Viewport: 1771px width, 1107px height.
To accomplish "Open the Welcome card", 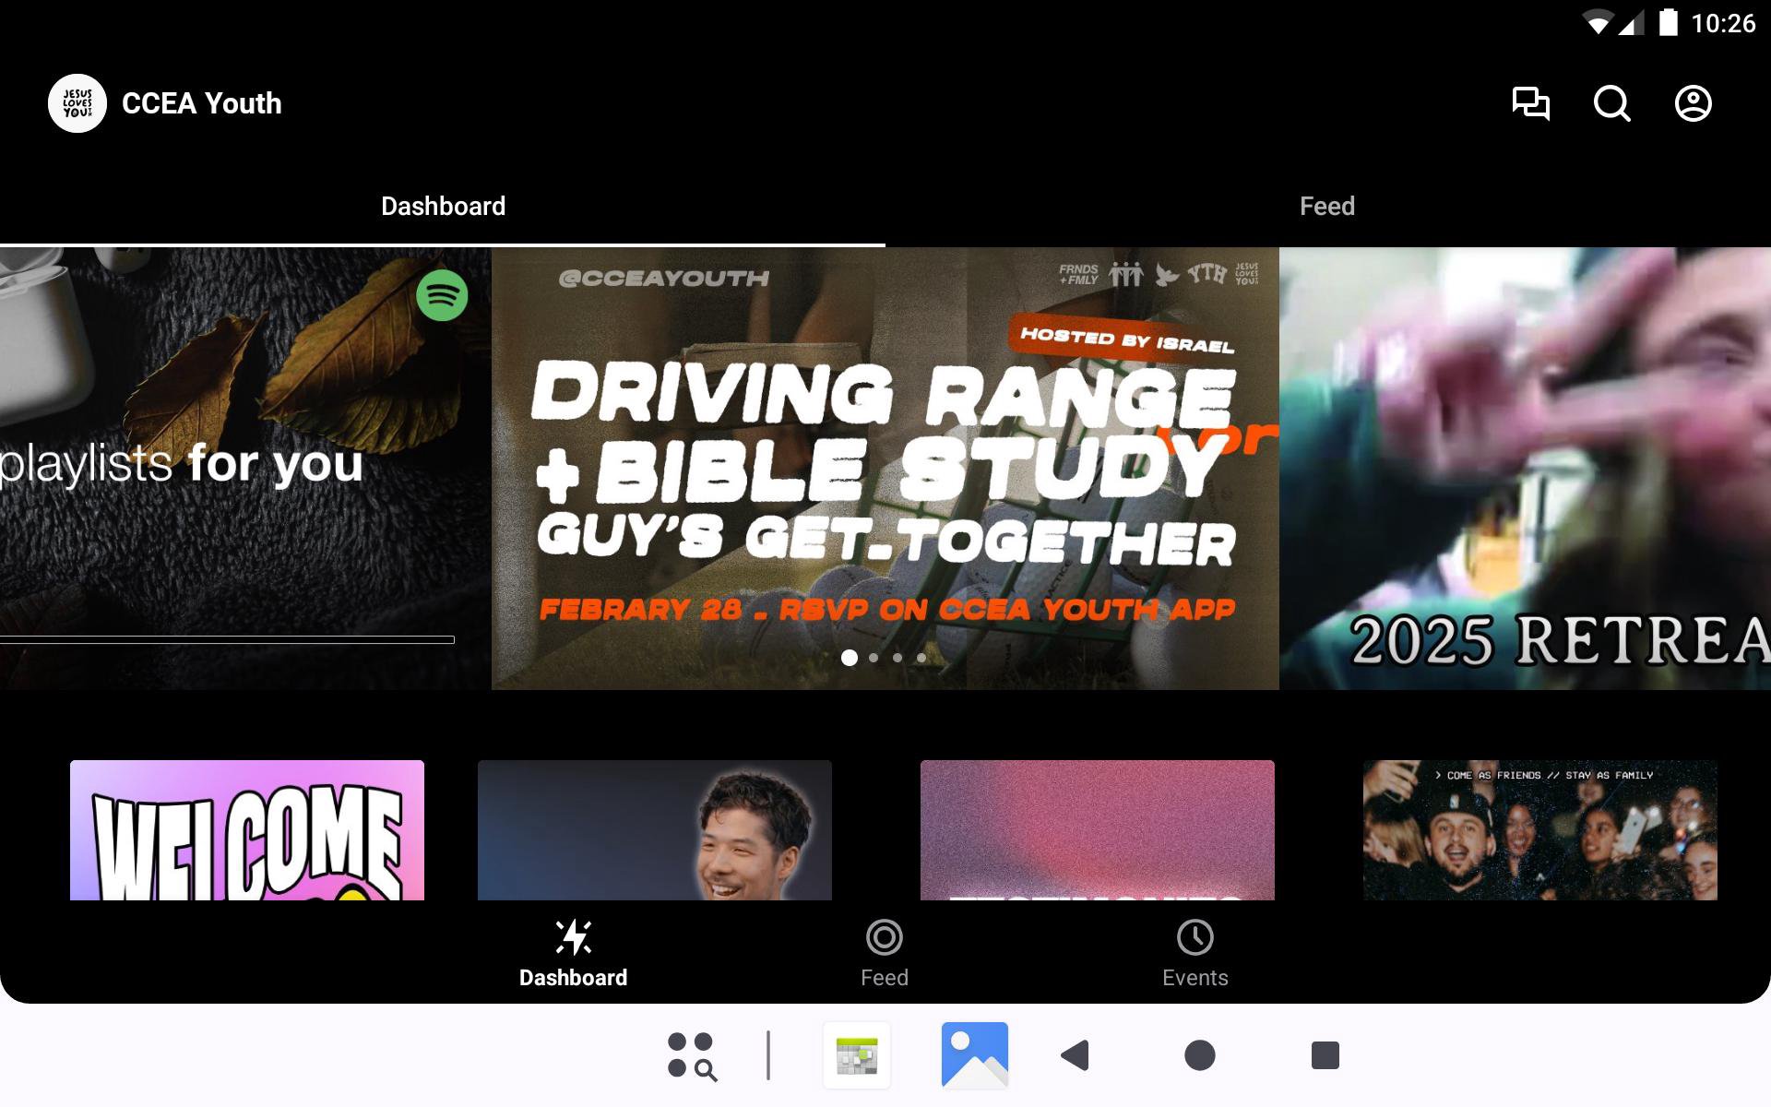I will 247,829.
